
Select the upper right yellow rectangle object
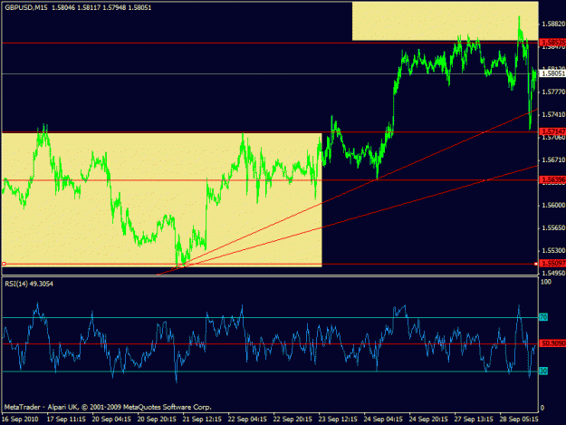pyautogui.click(x=445, y=21)
